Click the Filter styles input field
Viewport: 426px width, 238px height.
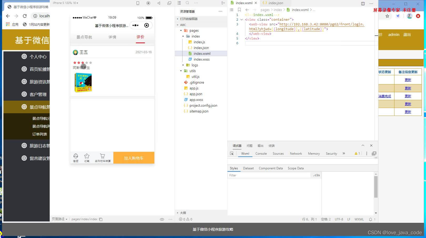[269, 175]
